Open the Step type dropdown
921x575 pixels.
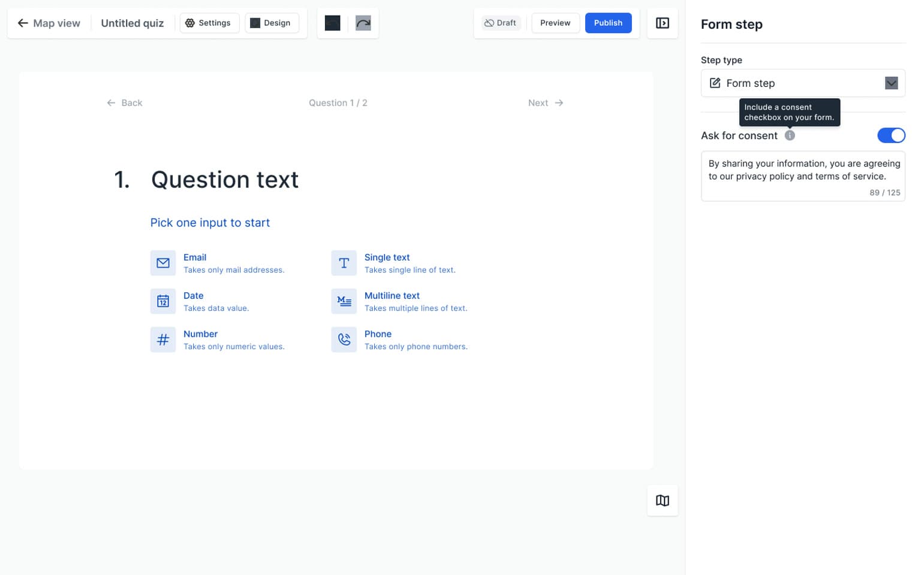click(803, 83)
